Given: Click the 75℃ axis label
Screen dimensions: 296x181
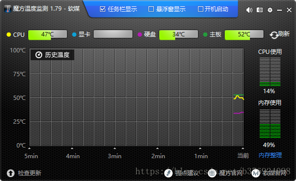Looking at the screenshot, I should point(19,74).
